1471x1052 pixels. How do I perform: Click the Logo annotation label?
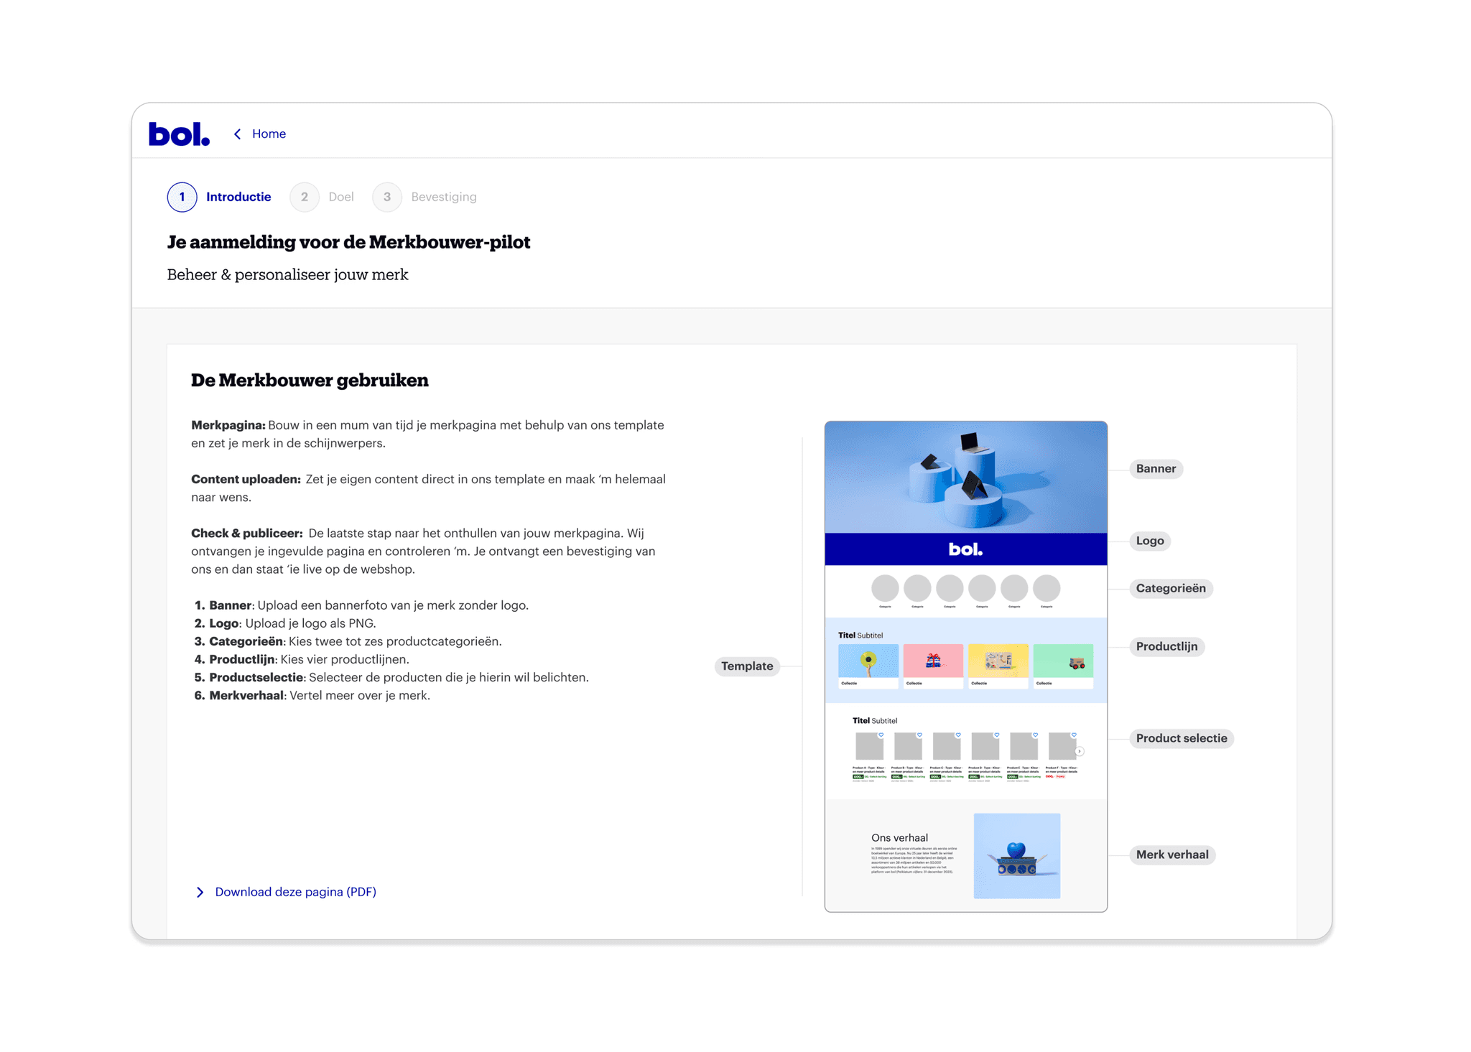(1149, 541)
